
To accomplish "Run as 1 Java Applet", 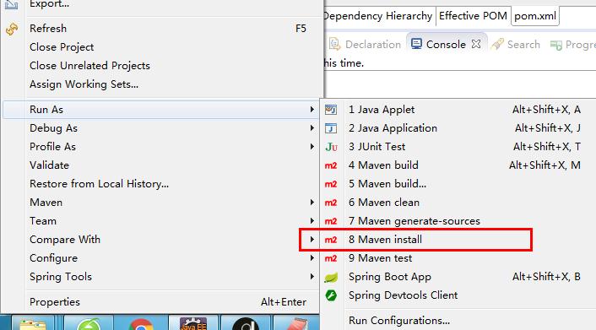I will click(458, 110).
